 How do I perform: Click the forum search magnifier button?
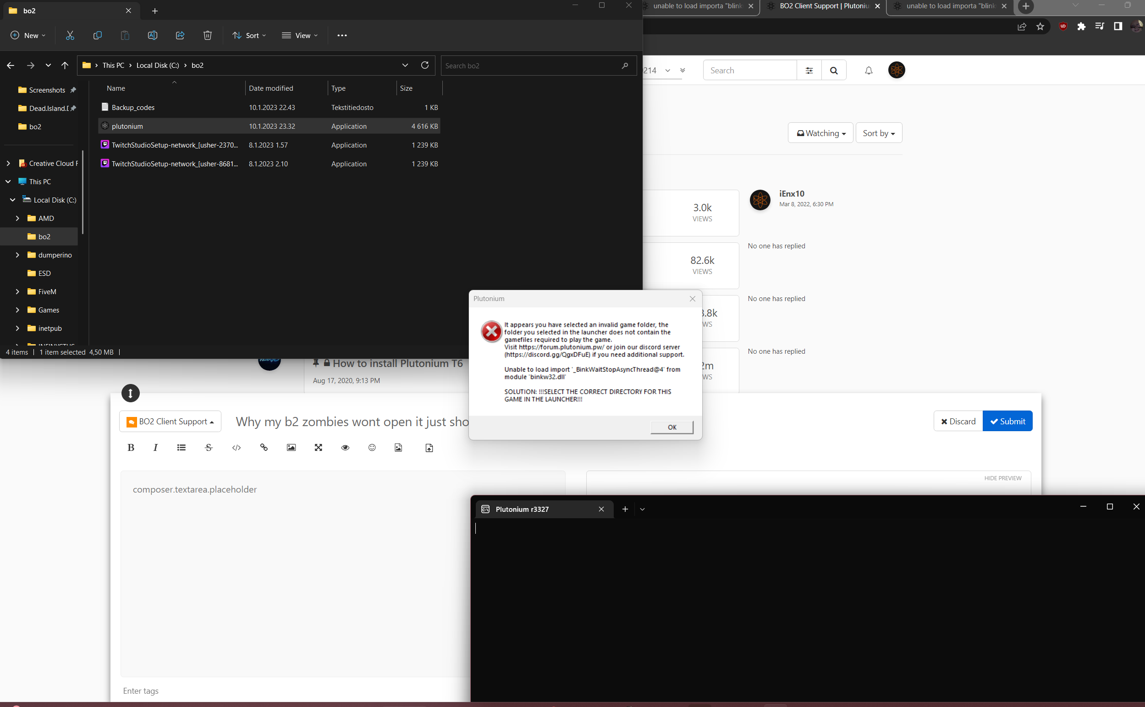[x=833, y=71]
